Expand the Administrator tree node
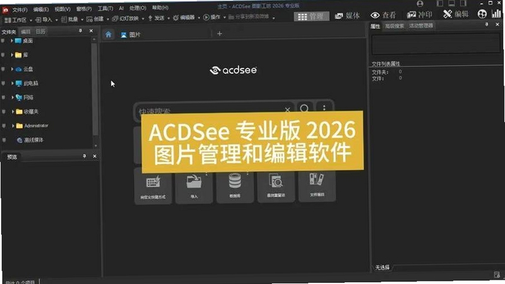This screenshot has height=284, width=505. (x=13, y=125)
